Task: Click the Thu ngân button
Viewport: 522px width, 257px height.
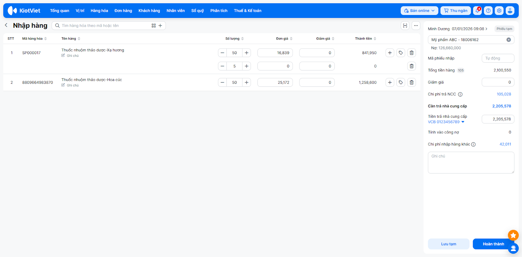Action: click(455, 10)
